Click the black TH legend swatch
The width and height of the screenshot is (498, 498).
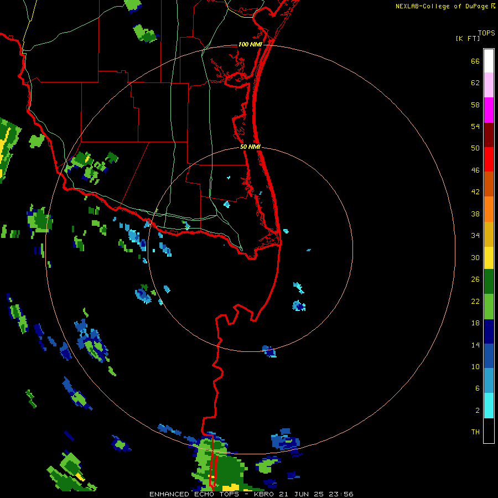(x=489, y=430)
